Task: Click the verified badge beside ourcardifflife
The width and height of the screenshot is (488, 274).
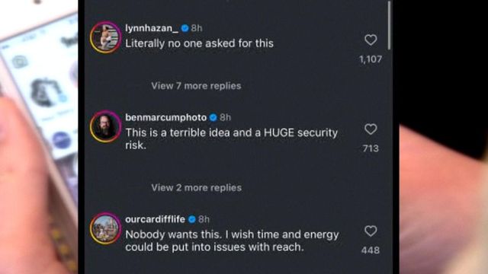Action: pos(192,219)
